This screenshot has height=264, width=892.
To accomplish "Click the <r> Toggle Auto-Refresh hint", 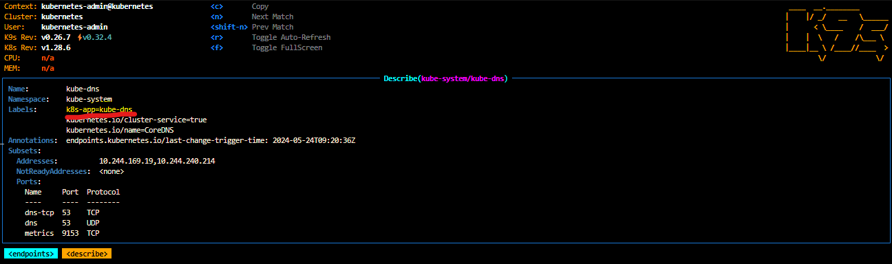I will (270, 37).
